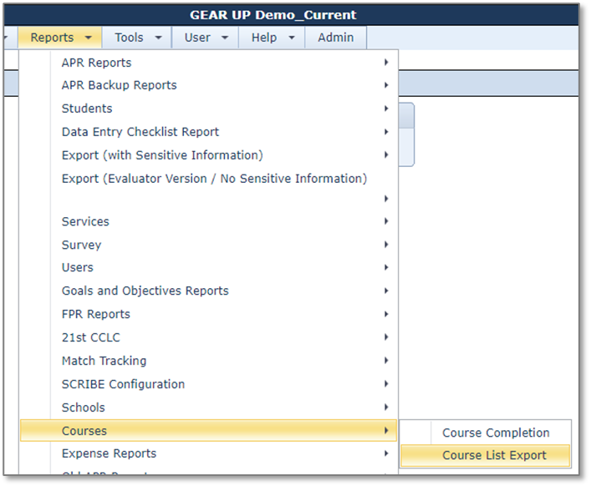Expand arrow next to Services
591x486 pixels.
point(386,221)
